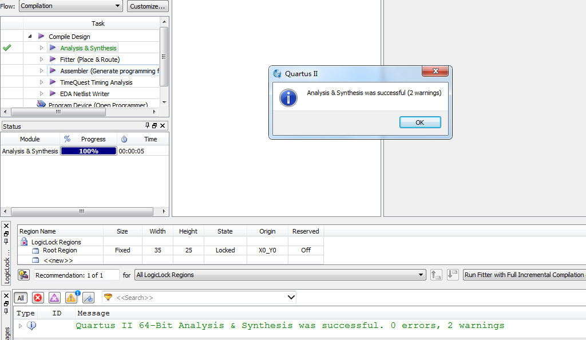
Task: Click Run Fitter with Full Incremental Compilation
Action: tap(524, 275)
